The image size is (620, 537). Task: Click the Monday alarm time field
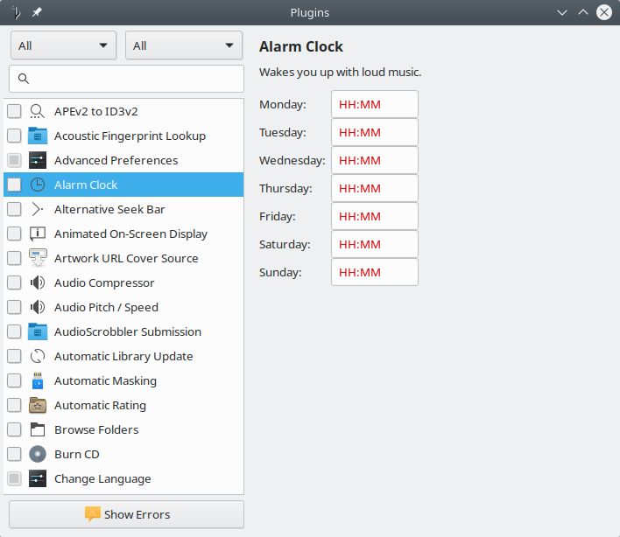click(374, 104)
